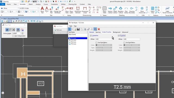Open the Style menu in Text Styles
The width and height of the screenshot is (174, 98).
point(71,26)
